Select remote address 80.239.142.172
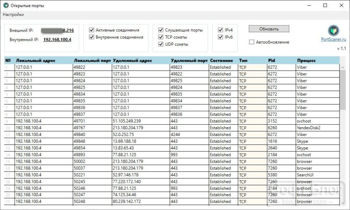 141,202
